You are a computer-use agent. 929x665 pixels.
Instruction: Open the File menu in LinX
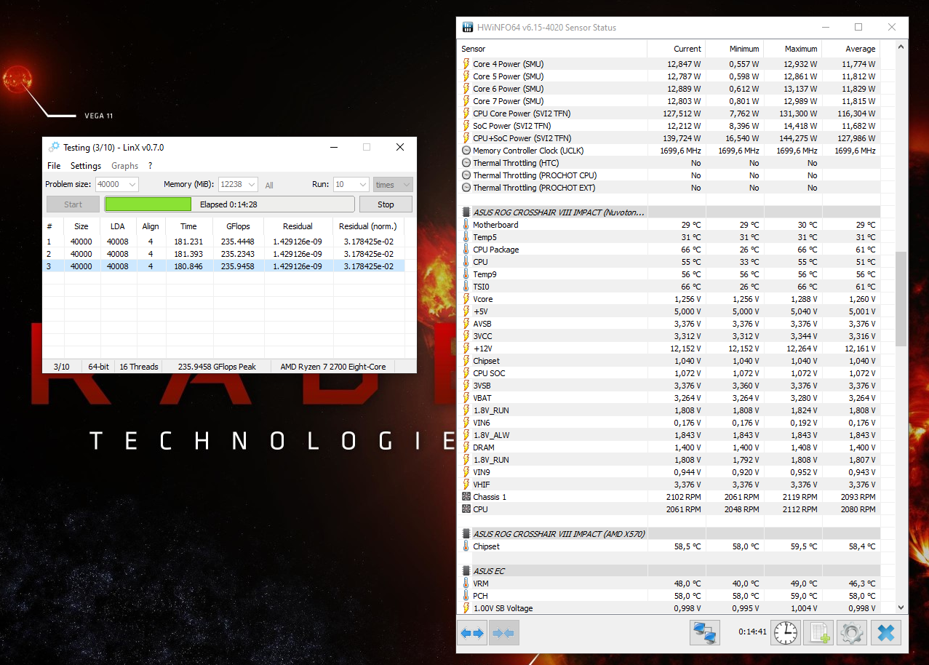pos(54,166)
